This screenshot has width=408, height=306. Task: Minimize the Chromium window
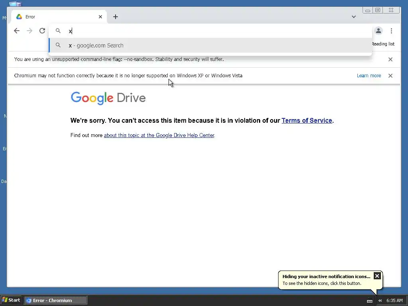[x=368, y=10]
